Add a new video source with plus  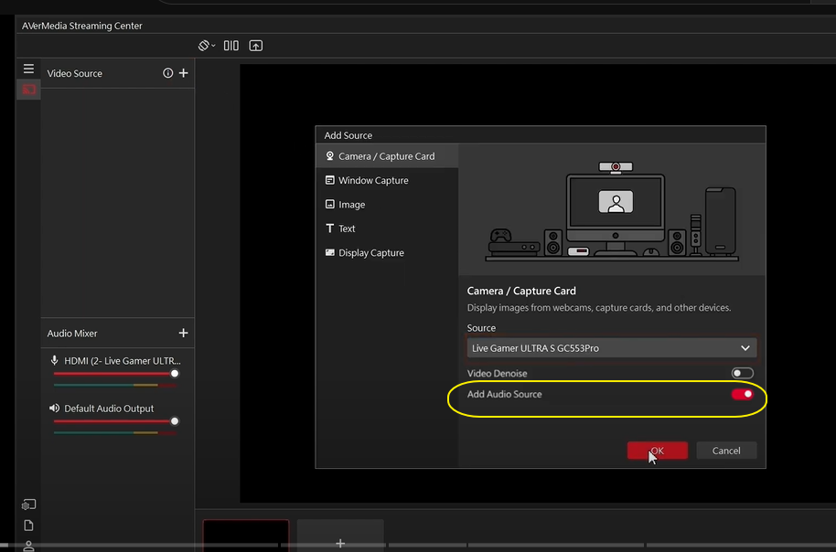184,73
